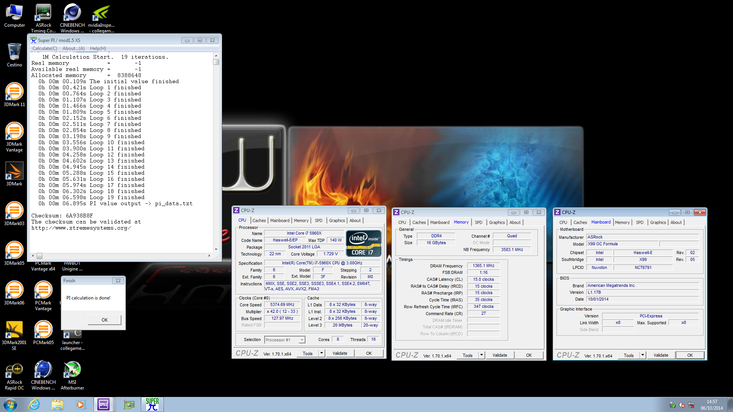Viewport: 733px width, 412px height.
Task: Open nvidiaInspector desktop shortcut
Action: [x=101, y=18]
